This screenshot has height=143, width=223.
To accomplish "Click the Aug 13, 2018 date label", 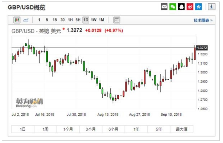I will (x=108, y=115).
